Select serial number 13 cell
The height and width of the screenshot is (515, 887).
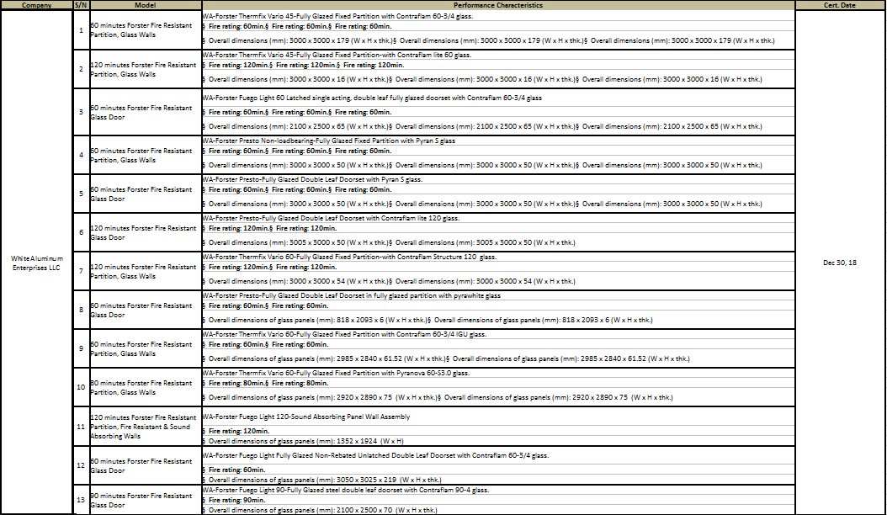click(80, 500)
